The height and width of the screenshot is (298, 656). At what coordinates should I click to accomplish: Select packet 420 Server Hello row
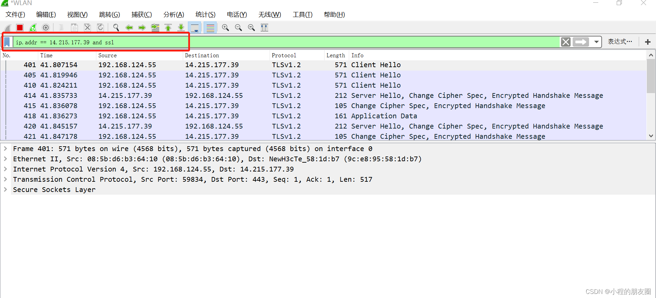coord(323,126)
